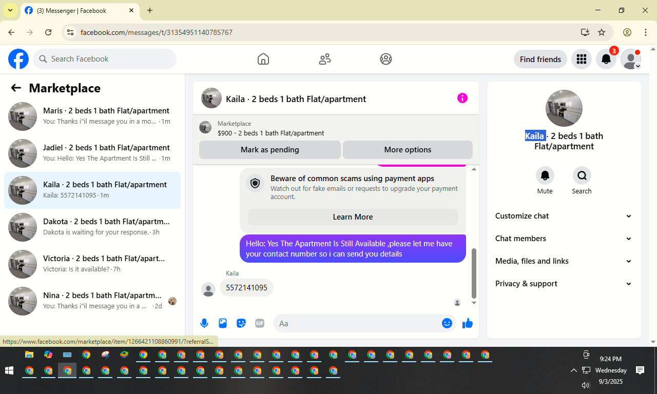The height and width of the screenshot is (394, 657).
Task: Click the large listing thumbnail in right panel
Action: tap(564, 108)
